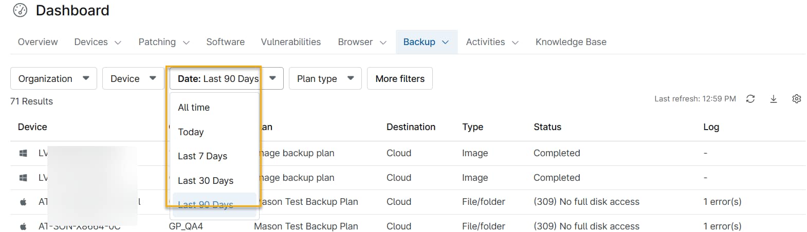Image resolution: width=807 pixels, height=232 pixels.
Task: Open the Plan type filter dropdown
Action: click(325, 78)
